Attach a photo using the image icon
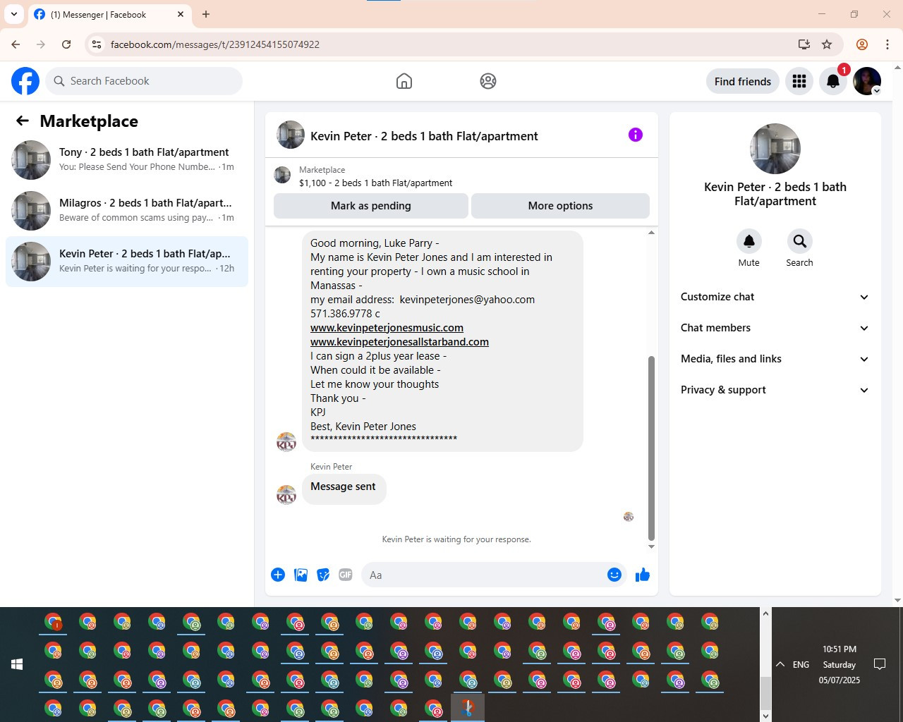Image resolution: width=903 pixels, height=722 pixels. 301,575
